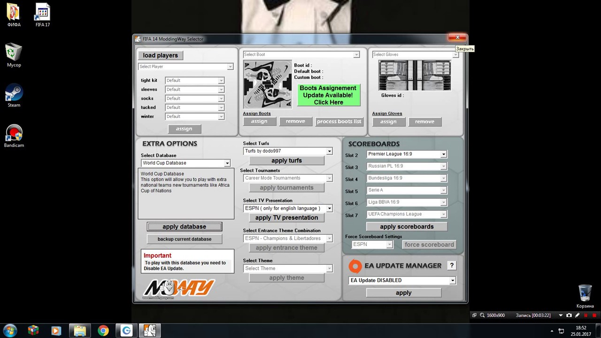Open the winter dropdown
Viewport: 601px width, 338px height.
click(x=194, y=116)
